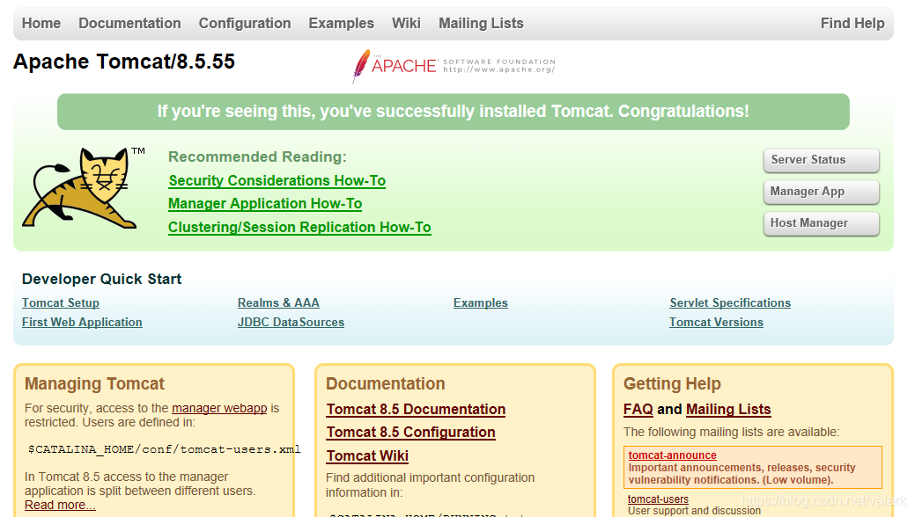Open the Tomcat Wiki link
This screenshot has height=517, width=915.
pyautogui.click(x=367, y=455)
